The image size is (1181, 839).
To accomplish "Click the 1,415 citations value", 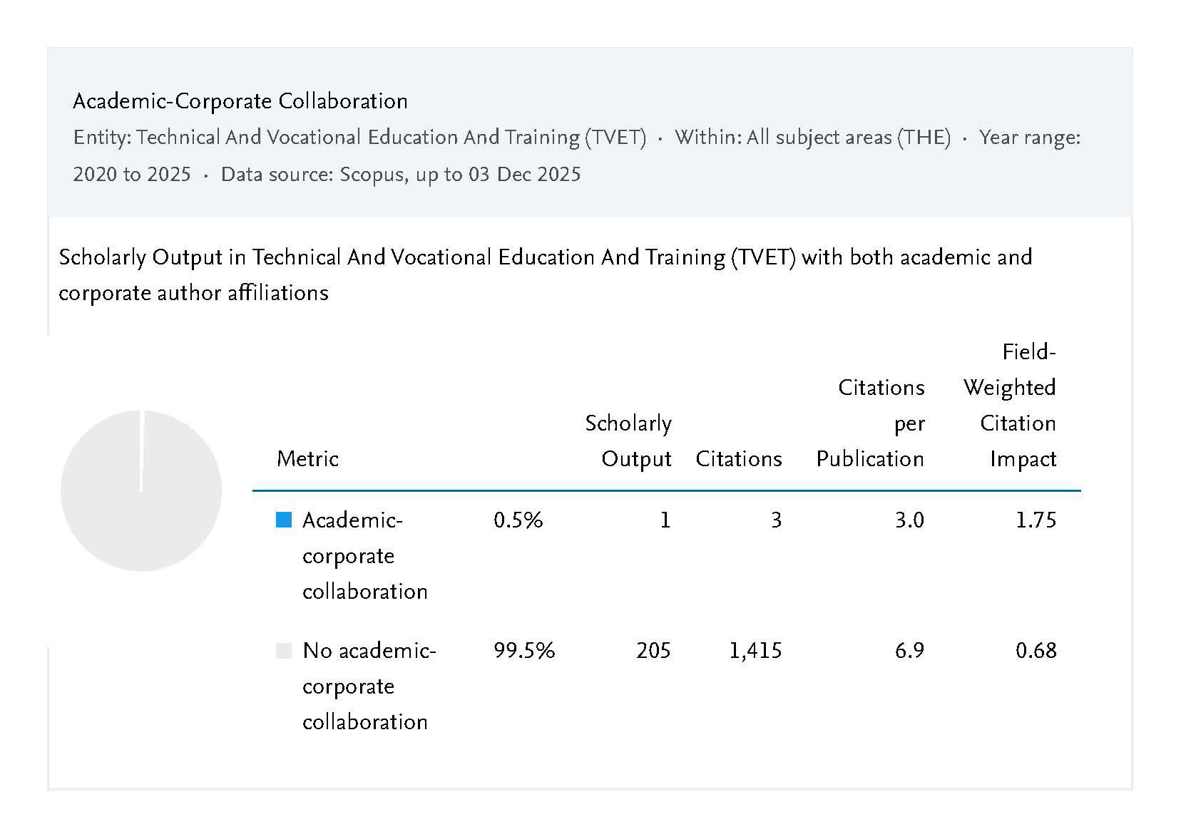I will pyautogui.click(x=755, y=651).
